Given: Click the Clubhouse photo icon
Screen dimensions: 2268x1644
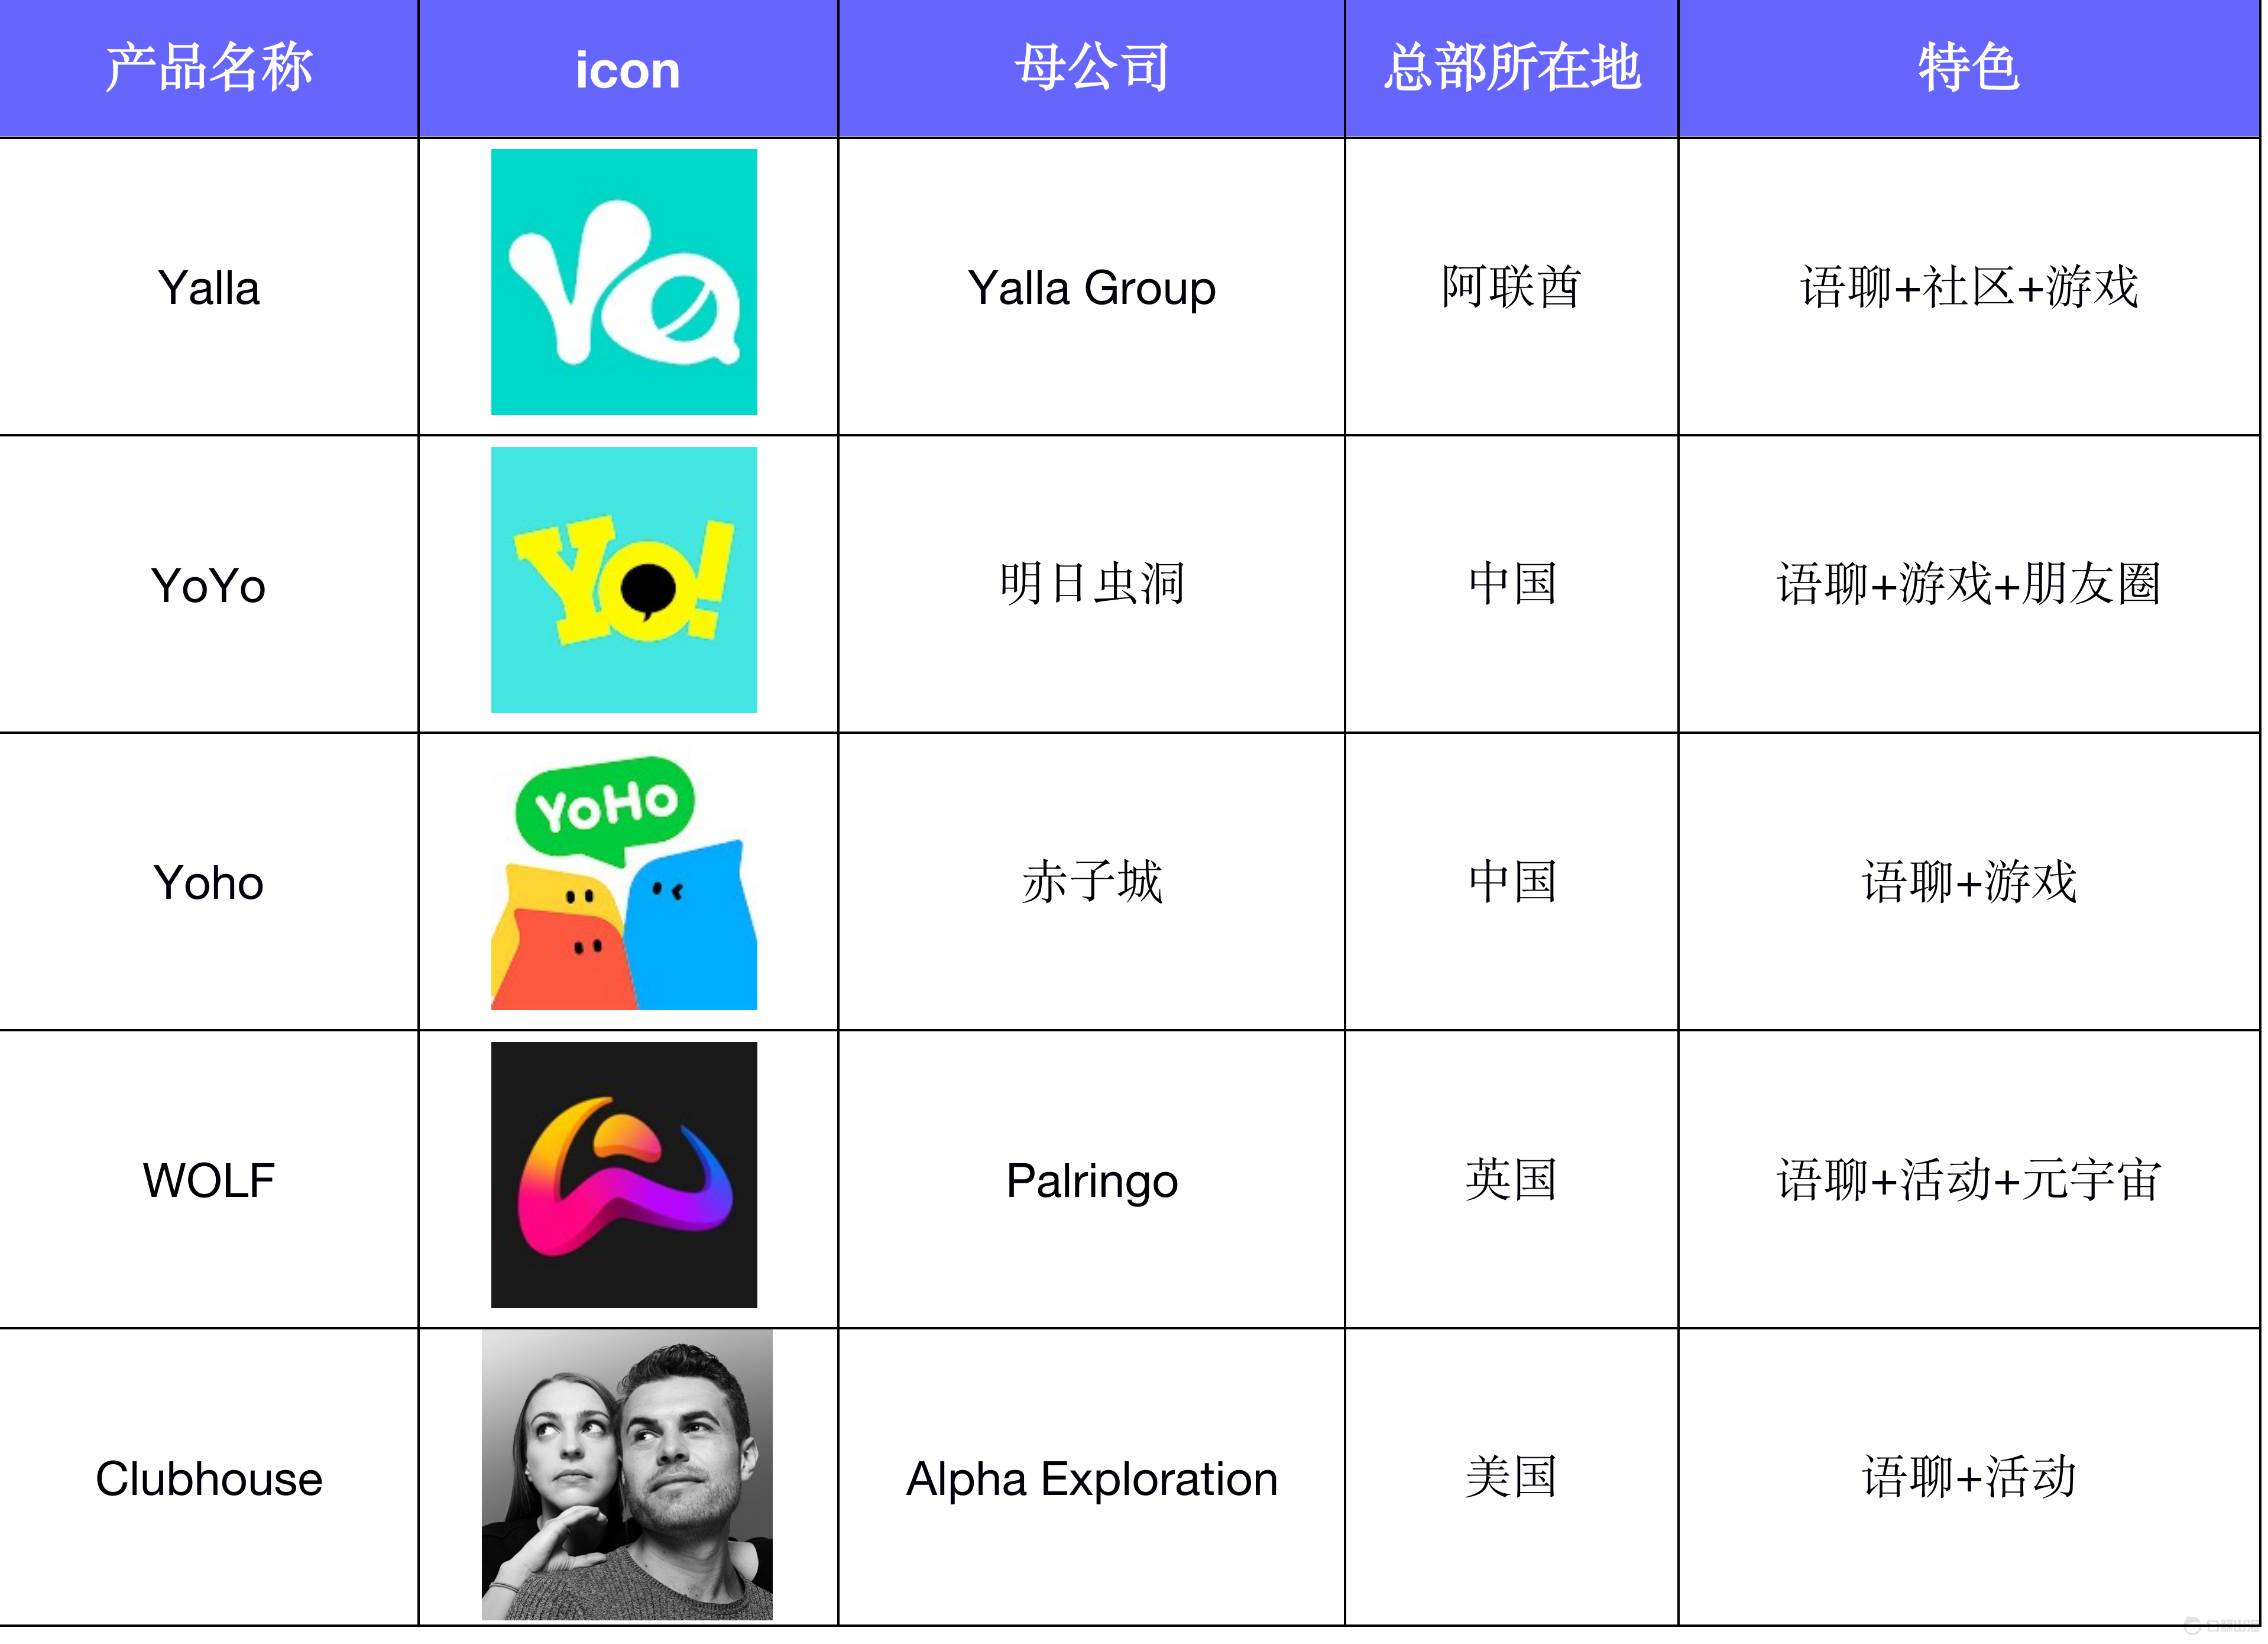Looking at the screenshot, I should coord(627,1474).
